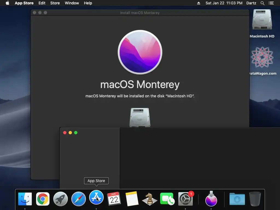The height and width of the screenshot is (210, 280).
Task: Open the Window menu
Action: pos(72,3)
